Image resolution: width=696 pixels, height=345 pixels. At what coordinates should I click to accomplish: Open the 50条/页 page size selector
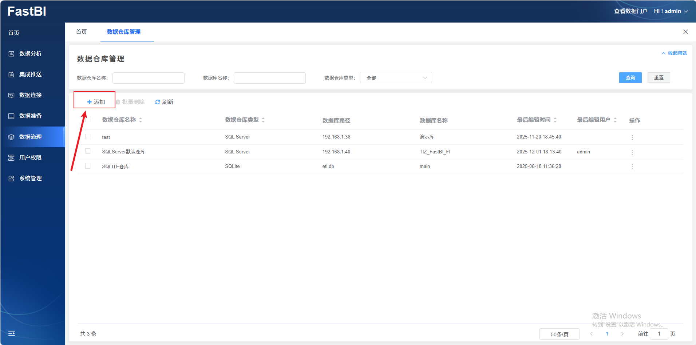coord(559,334)
